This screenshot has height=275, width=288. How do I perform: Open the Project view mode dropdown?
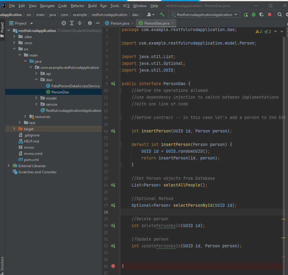(32, 23)
